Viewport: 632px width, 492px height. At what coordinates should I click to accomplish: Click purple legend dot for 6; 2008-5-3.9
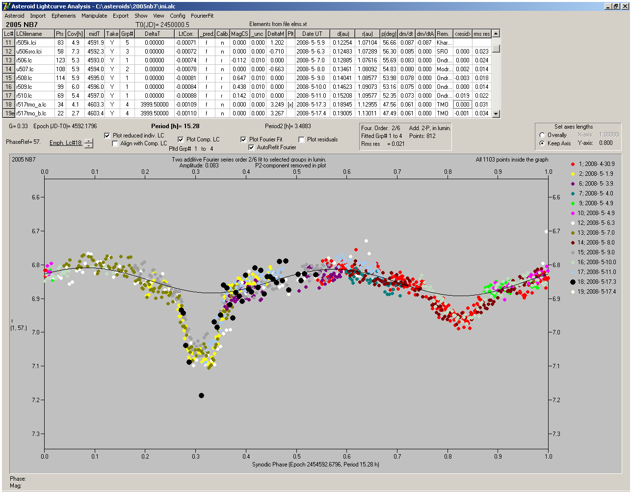(573, 184)
